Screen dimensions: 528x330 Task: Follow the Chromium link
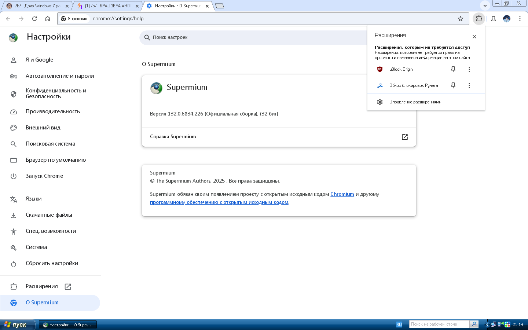(342, 194)
